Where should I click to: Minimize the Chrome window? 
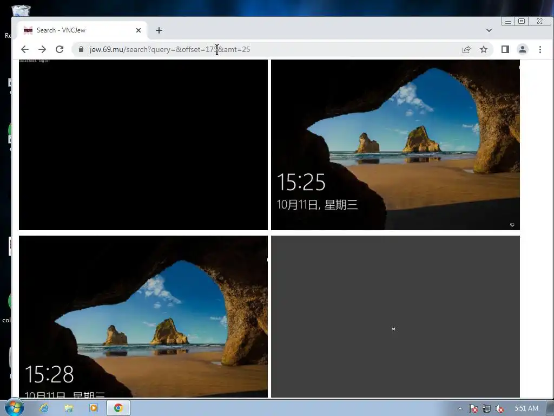(508, 22)
